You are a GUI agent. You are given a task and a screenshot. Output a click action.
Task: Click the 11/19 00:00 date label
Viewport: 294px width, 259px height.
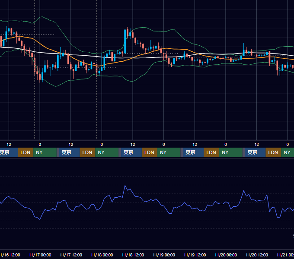164,255
